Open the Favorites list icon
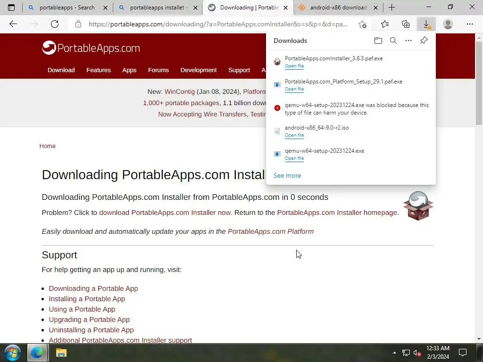483x362 pixels. pos(385,24)
